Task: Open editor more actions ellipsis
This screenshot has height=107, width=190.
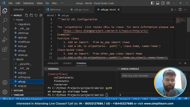Action: coord(185,10)
